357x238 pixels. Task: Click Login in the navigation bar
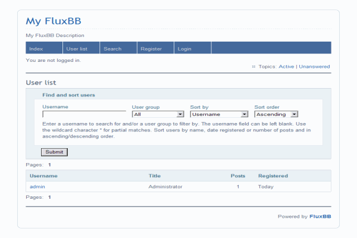point(184,49)
